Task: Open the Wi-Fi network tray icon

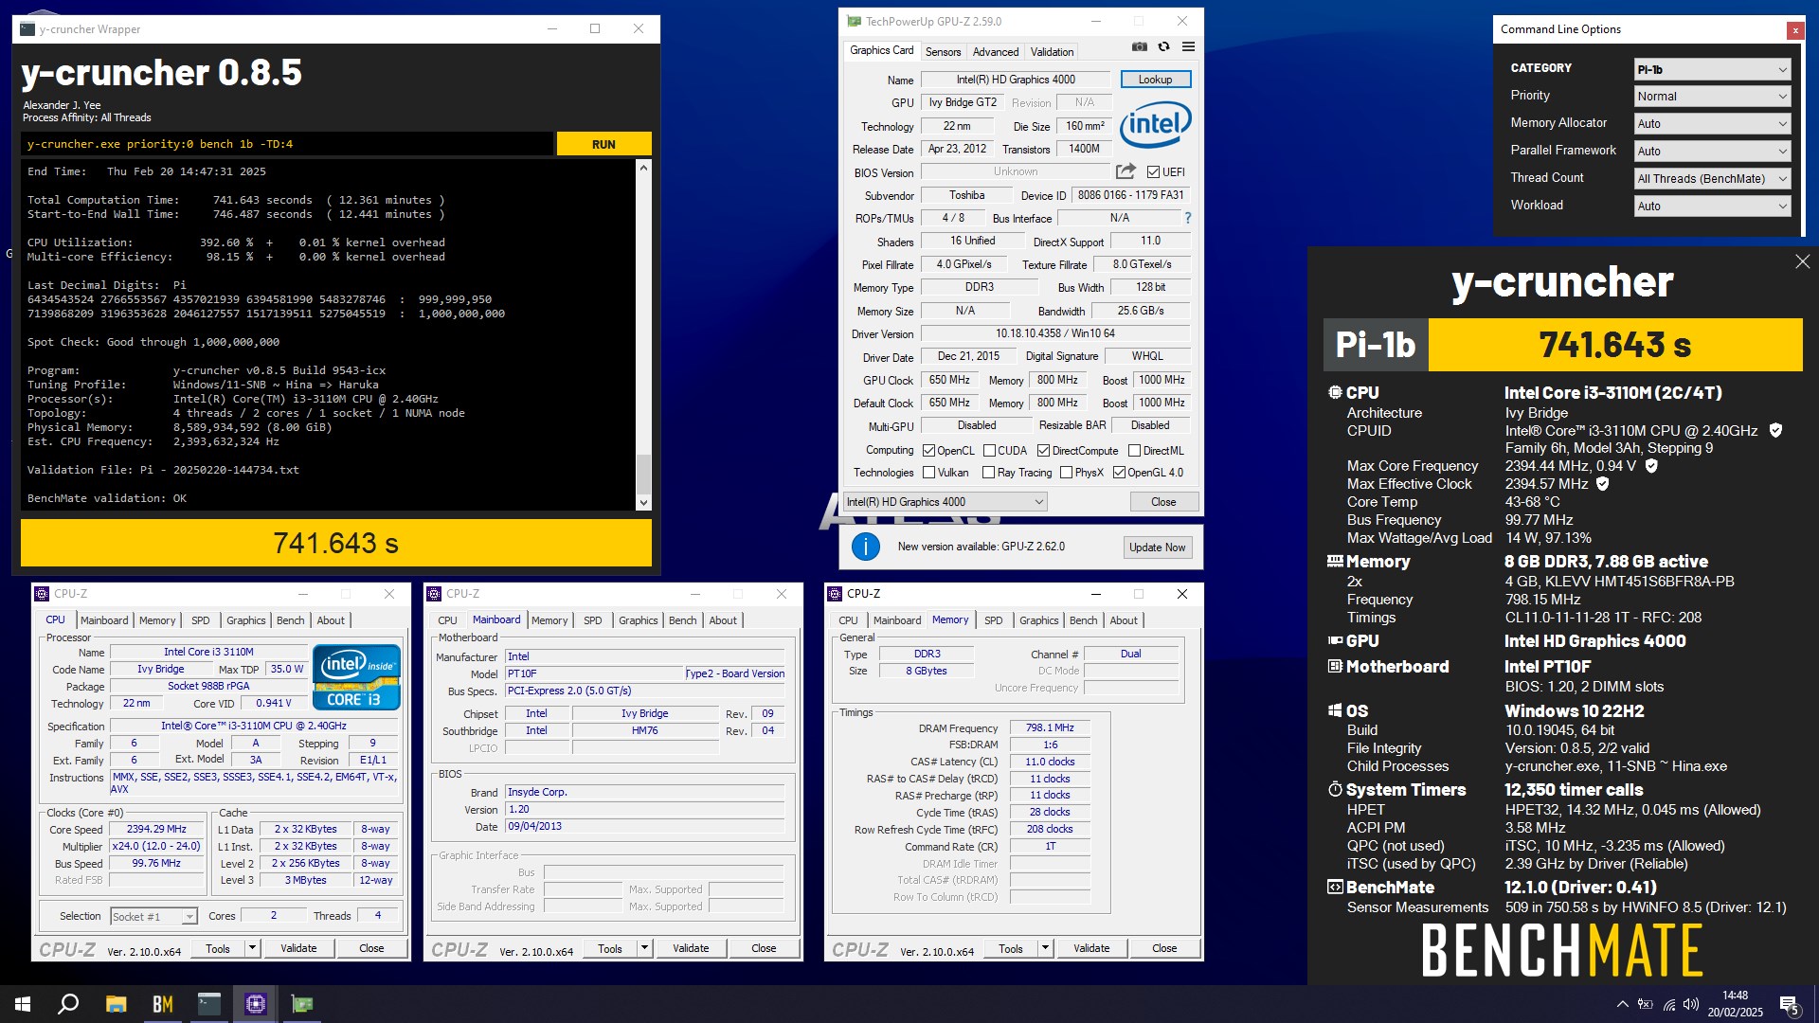Action: [x=1669, y=1004]
